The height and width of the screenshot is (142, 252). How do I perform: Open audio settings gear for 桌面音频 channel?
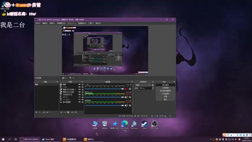pos(130,105)
